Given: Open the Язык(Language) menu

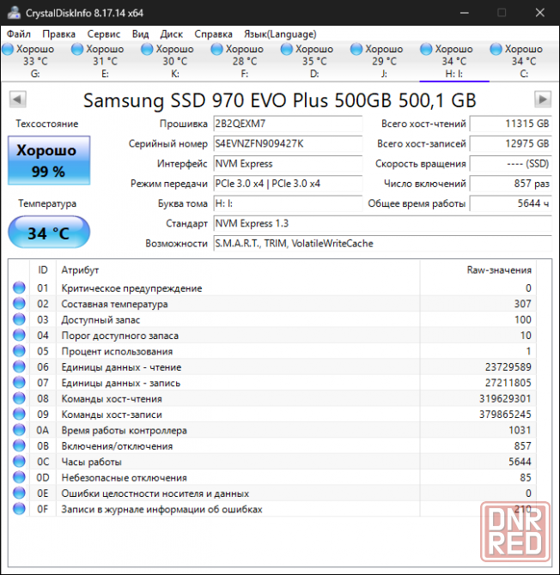Looking at the screenshot, I should pos(280,34).
